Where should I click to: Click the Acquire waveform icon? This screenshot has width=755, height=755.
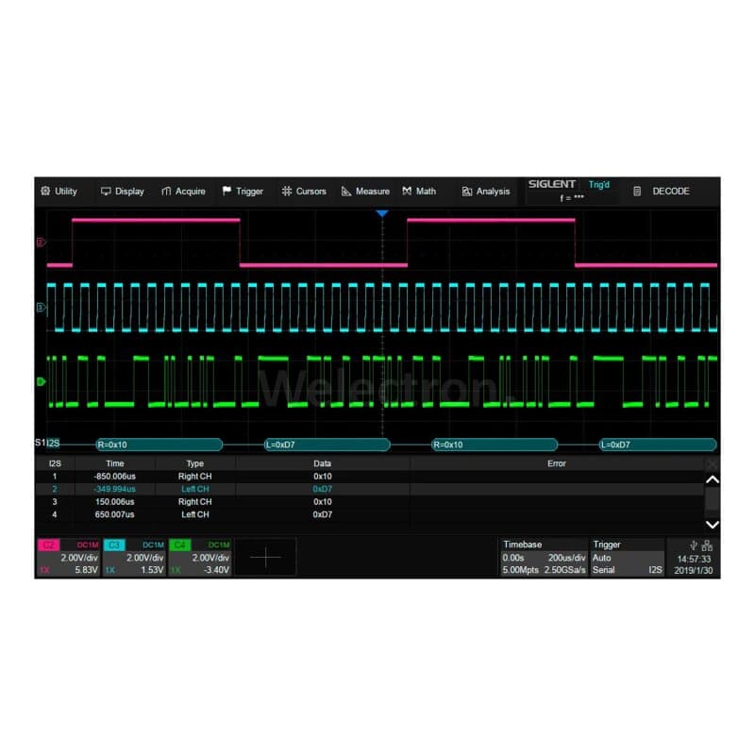(166, 192)
